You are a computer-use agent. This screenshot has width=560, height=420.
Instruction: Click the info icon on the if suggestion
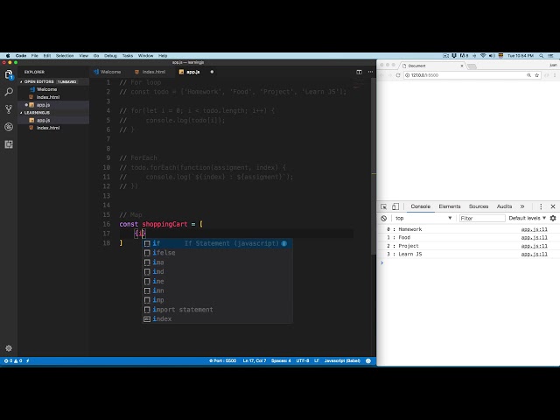tap(283, 243)
